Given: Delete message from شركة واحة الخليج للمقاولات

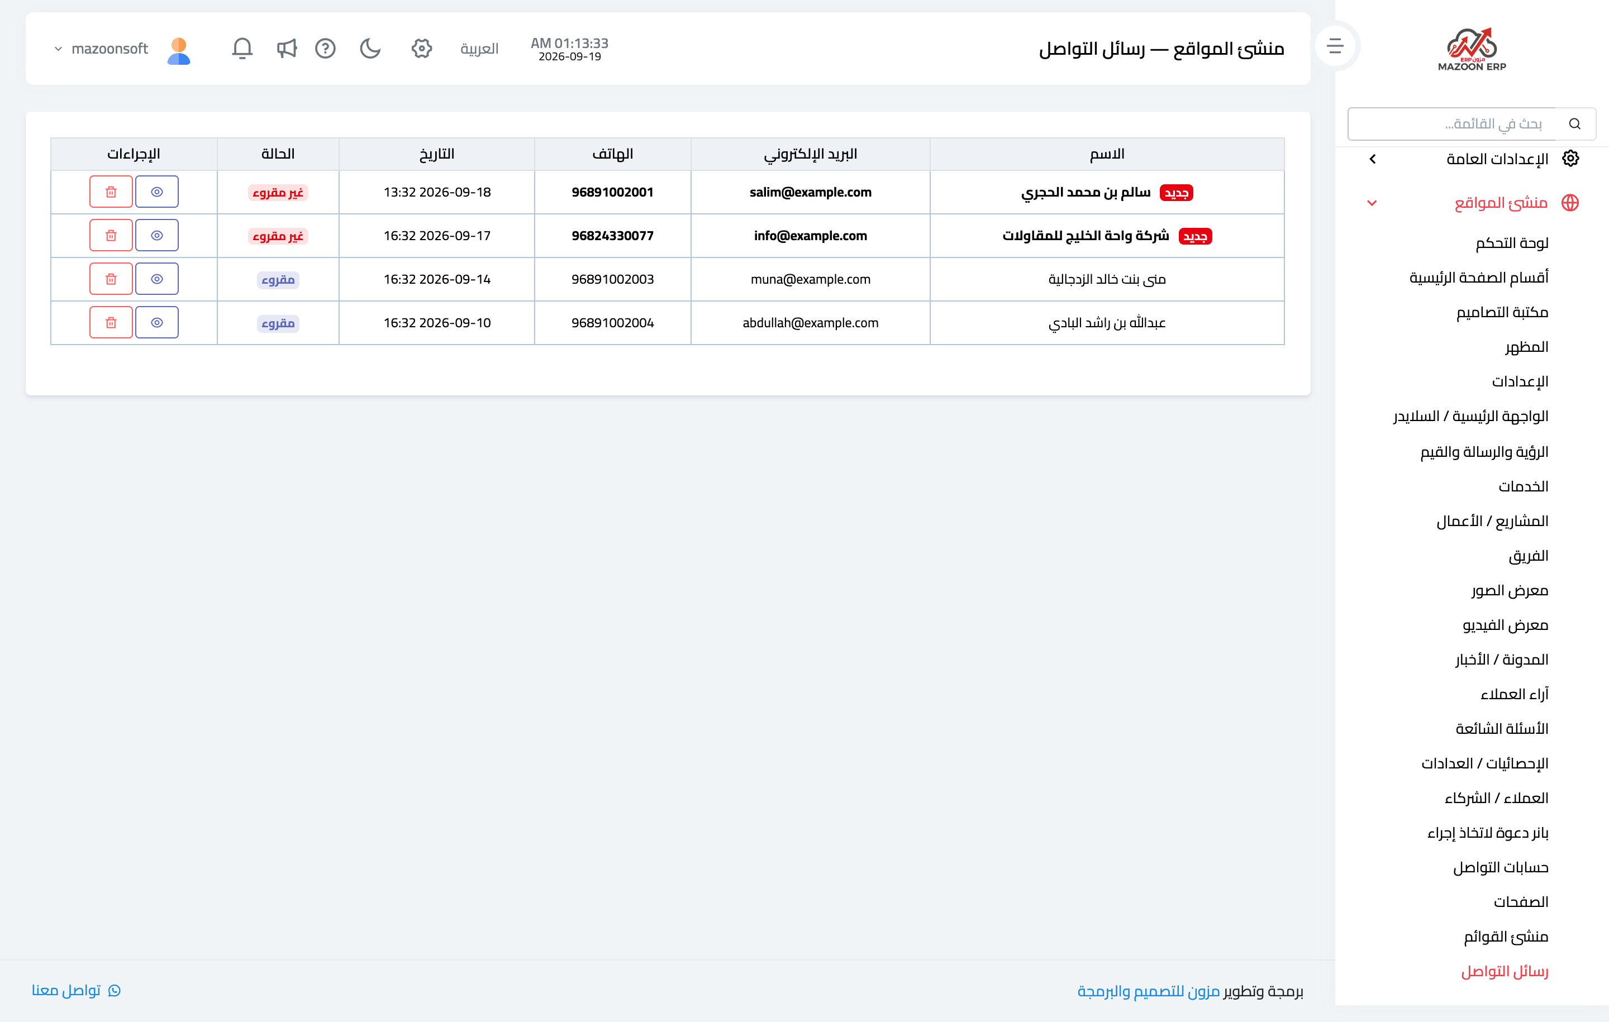Looking at the screenshot, I should [111, 235].
